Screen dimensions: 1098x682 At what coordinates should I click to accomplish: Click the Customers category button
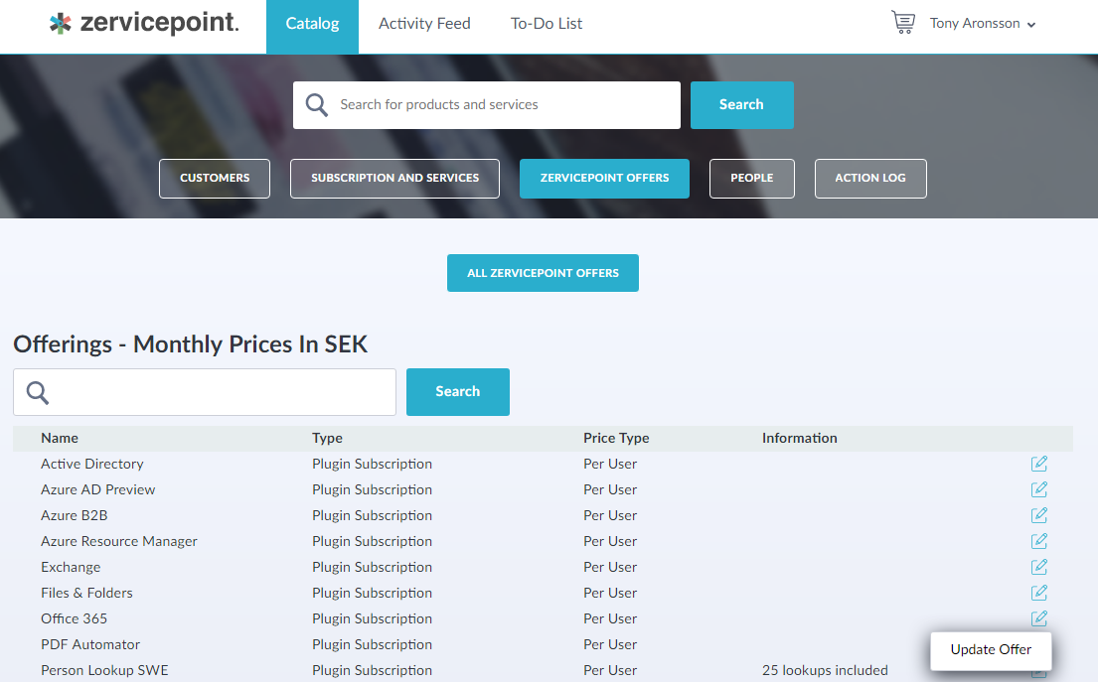tap(215, 179)
